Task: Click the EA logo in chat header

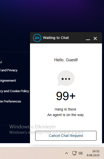Action: point(37,38)
